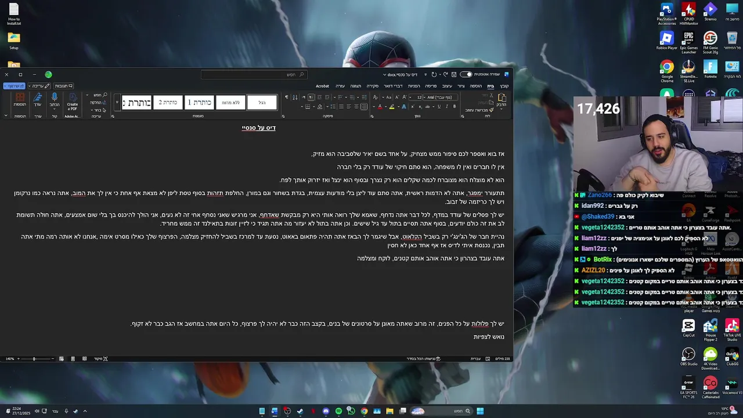Toggle Bold formatting (B)

tap(455, 107)
